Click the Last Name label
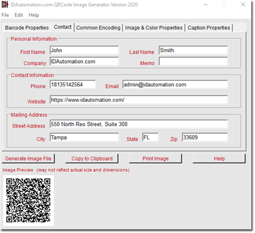 142,52
